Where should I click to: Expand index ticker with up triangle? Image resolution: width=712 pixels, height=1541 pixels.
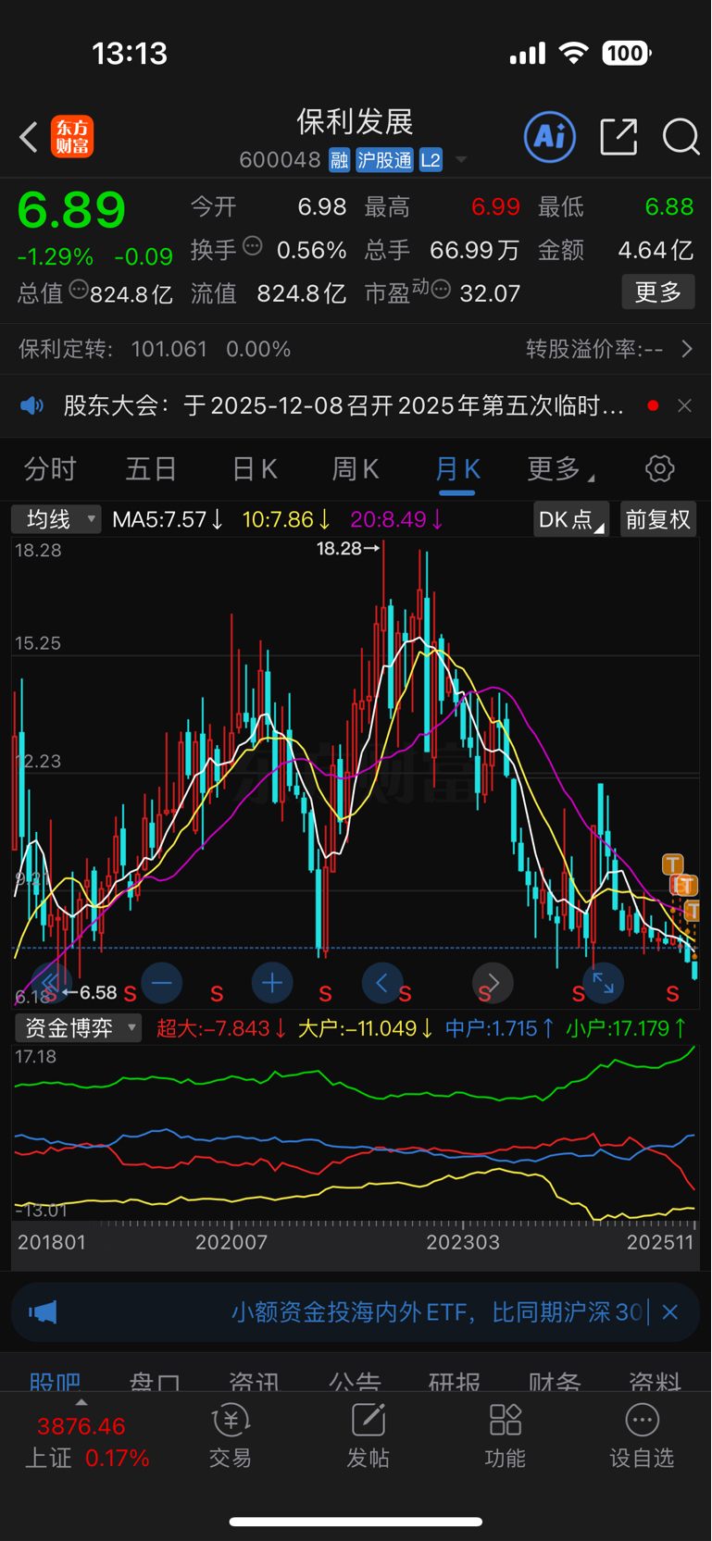81,1402
